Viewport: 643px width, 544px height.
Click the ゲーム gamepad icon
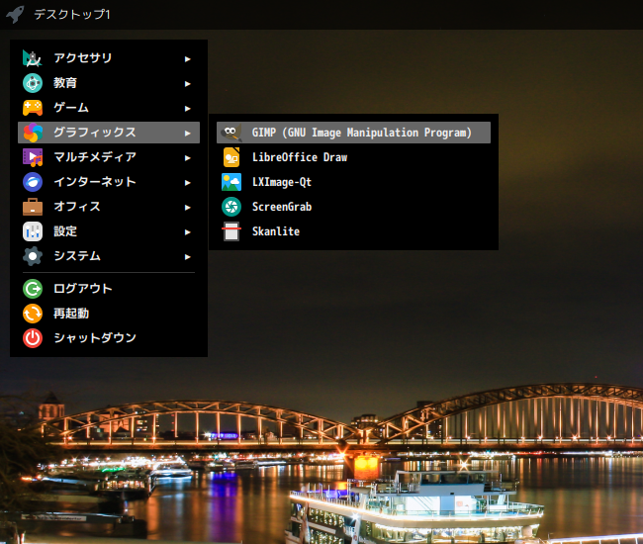[33, 108]
